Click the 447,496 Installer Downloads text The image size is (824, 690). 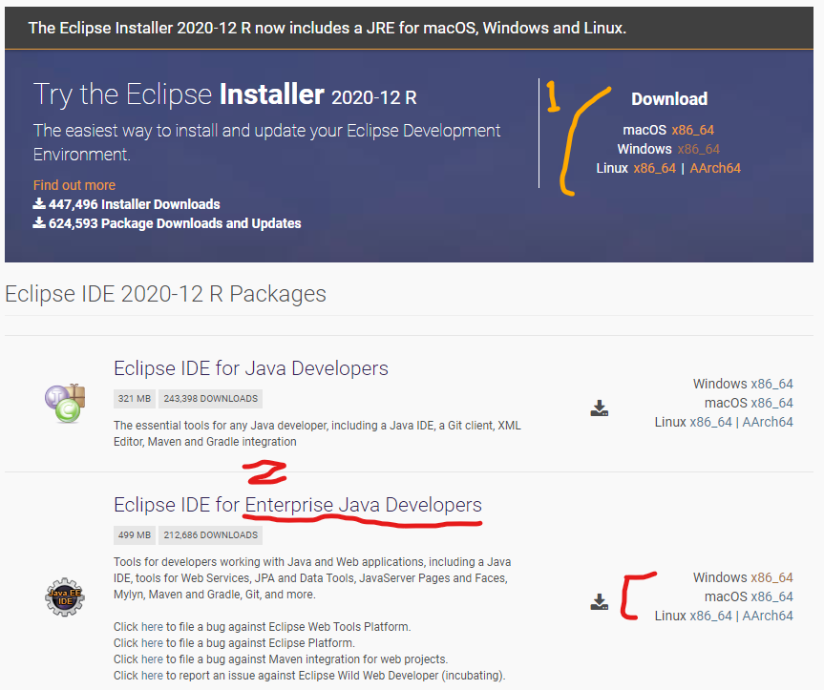134,204
